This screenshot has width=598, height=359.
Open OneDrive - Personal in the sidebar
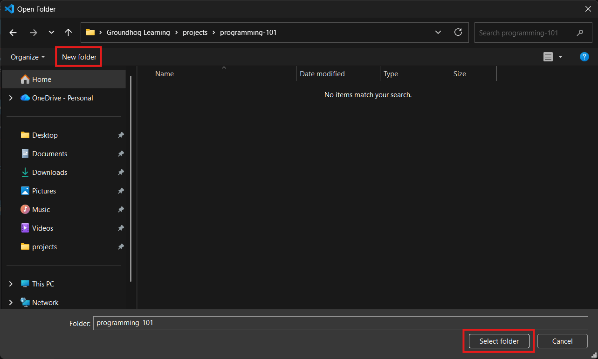62,98
